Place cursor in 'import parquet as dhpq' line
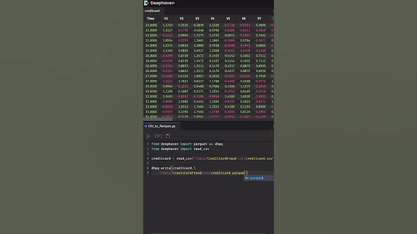The image size is (417, 234). [187, 144]
